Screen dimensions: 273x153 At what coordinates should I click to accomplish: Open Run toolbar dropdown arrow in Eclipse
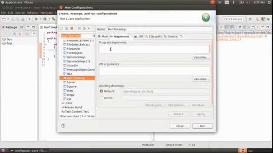(49, 19)
